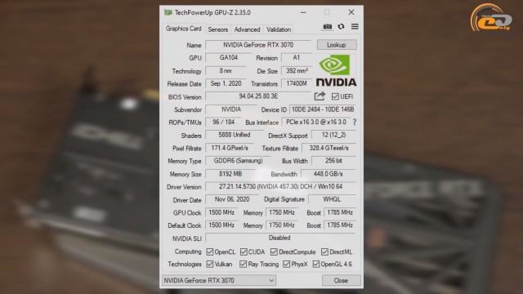Click the Transistors value 17400M
Image resolution: width=523 pixels, height=294 pixels.
297,83
